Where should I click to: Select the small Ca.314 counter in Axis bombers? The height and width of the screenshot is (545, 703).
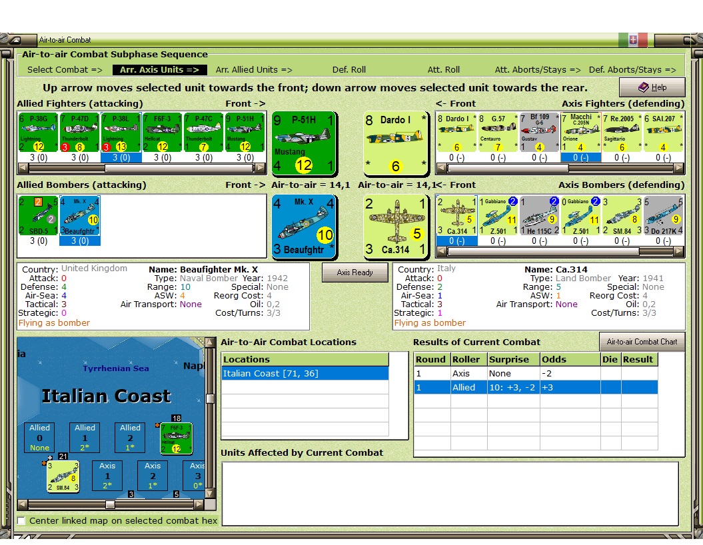point(456,216)
